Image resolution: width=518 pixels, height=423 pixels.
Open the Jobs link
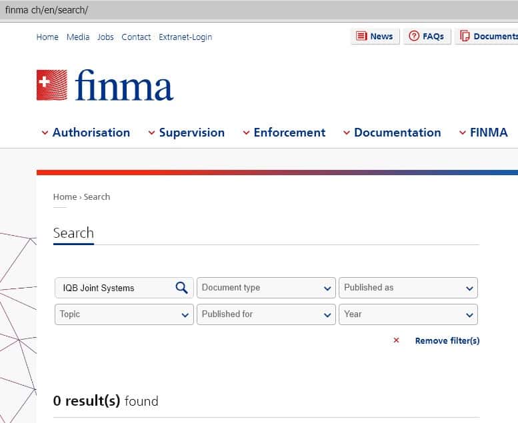[105, 37]
